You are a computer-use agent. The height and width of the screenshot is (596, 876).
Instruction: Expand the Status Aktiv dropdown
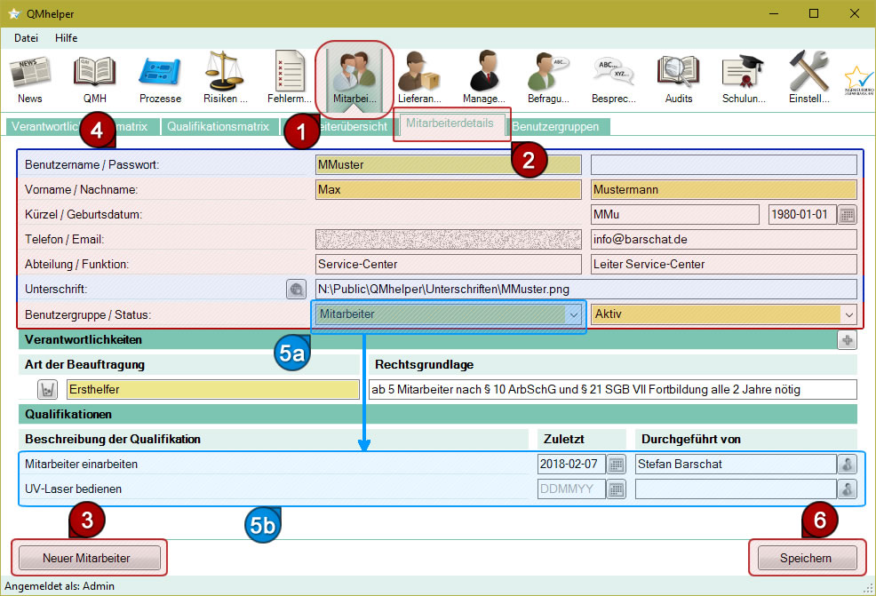848,314
